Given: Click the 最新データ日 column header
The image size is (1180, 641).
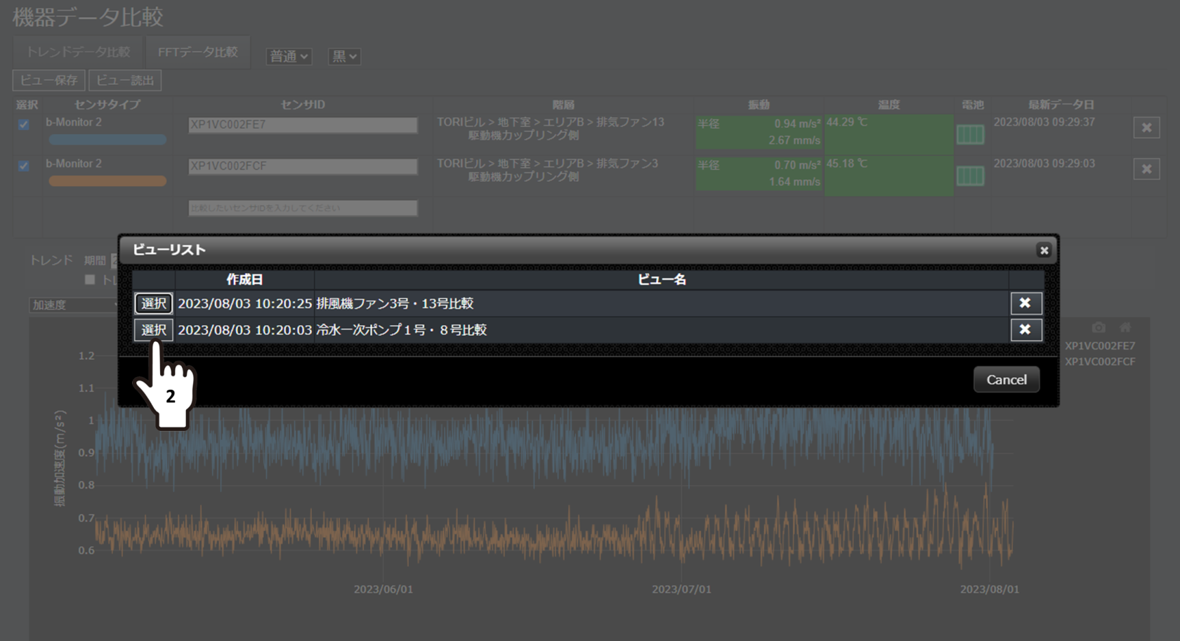Looking at the screenshot, I should [x=1061, y=105].
